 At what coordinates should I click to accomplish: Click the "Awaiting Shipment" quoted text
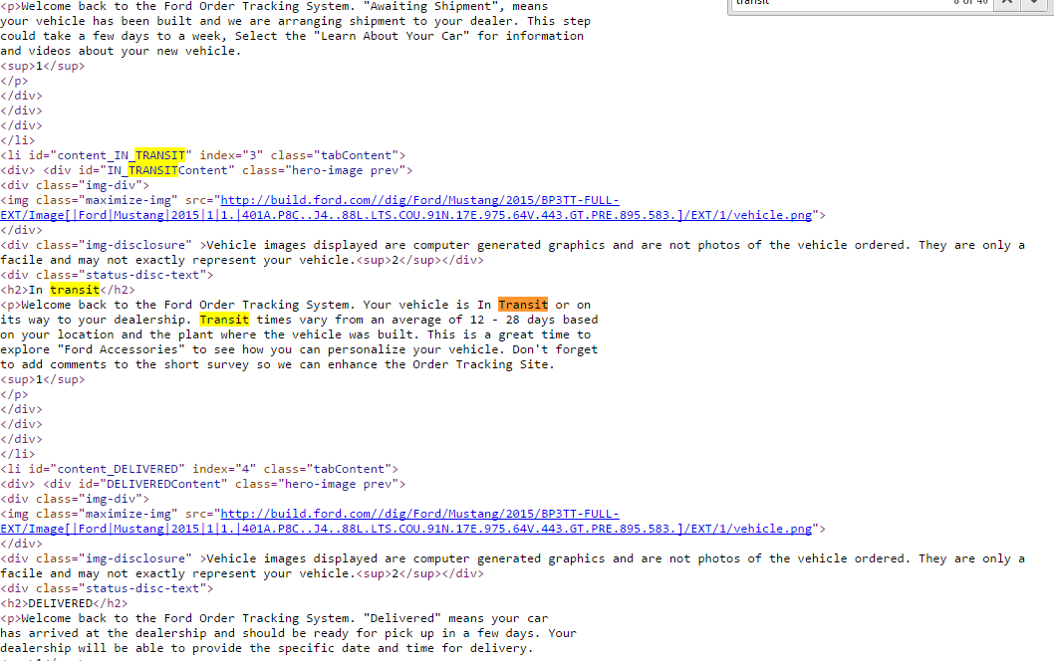(434, 6)
